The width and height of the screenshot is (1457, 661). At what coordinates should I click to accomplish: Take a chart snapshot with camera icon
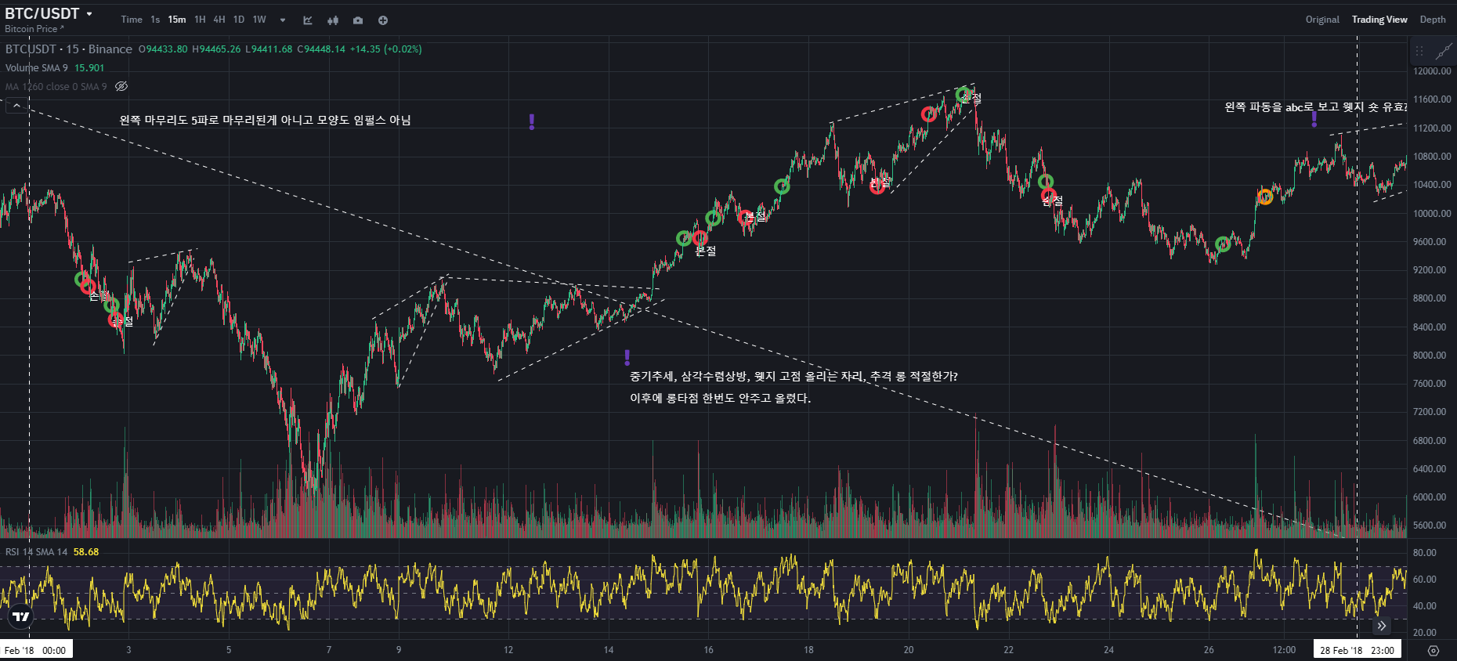tap(358, 20)
